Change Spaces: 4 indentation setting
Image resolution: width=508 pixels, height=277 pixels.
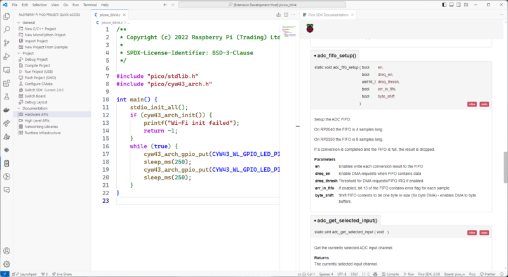(x=326, y=274)
